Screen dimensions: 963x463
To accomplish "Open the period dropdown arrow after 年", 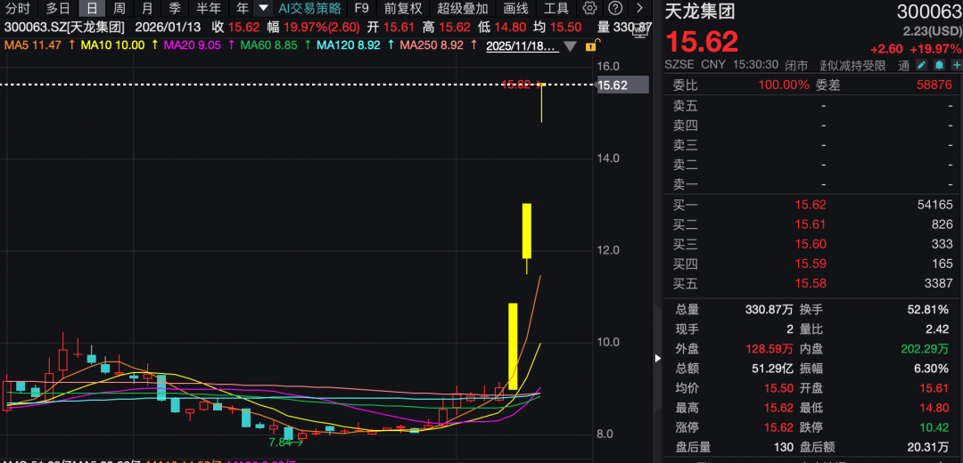I will [x=262, y=8].
